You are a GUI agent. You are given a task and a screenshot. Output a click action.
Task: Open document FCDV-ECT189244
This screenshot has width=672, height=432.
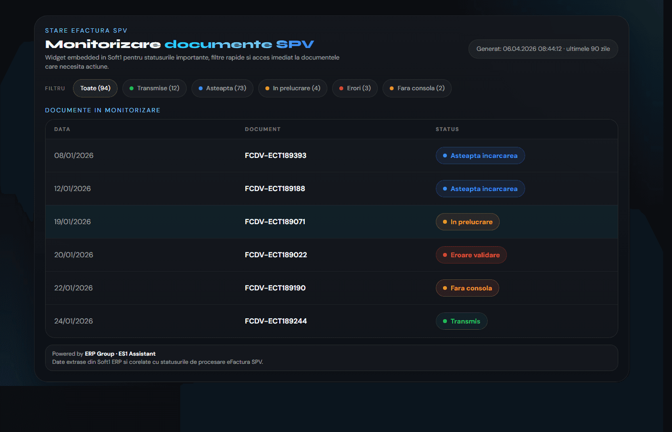[276, 321]
